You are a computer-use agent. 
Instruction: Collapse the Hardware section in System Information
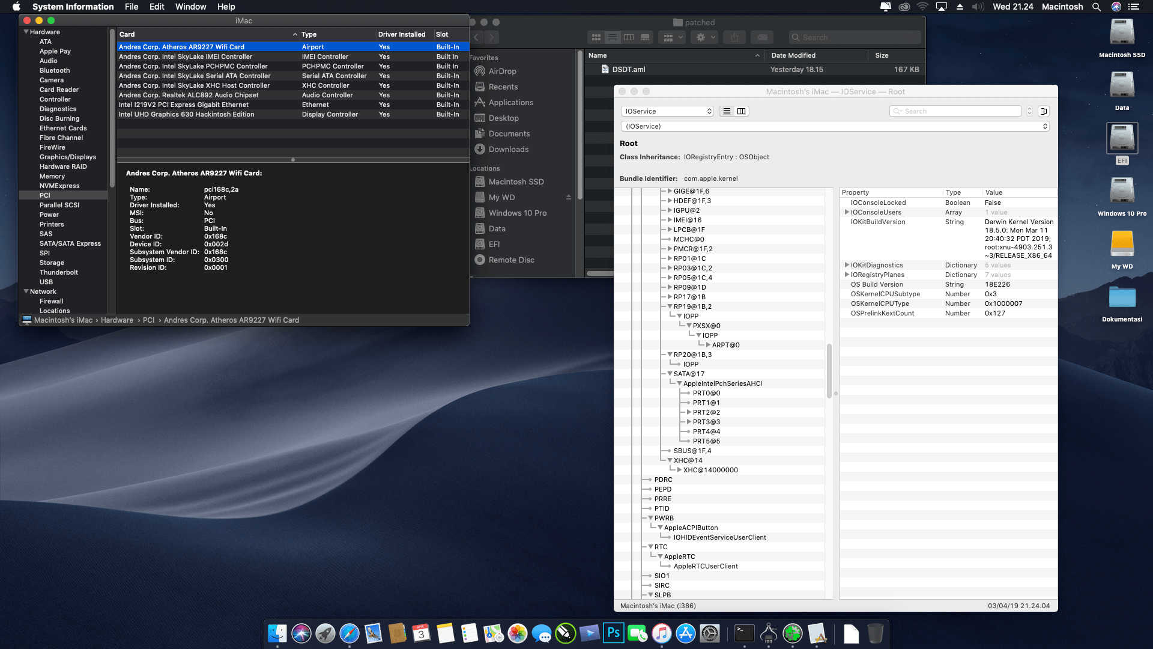(26, 32)
